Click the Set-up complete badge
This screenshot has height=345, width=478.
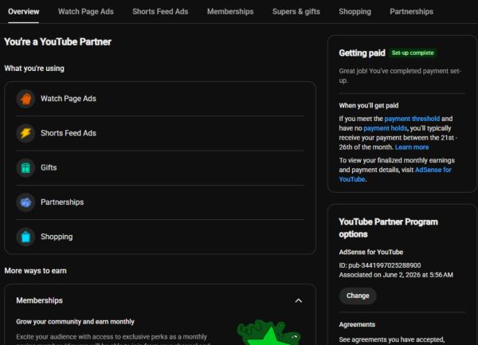[x=413, y=53]
